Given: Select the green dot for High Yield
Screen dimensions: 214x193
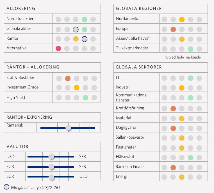Looking at the screenshot, I should click(85, 97).
